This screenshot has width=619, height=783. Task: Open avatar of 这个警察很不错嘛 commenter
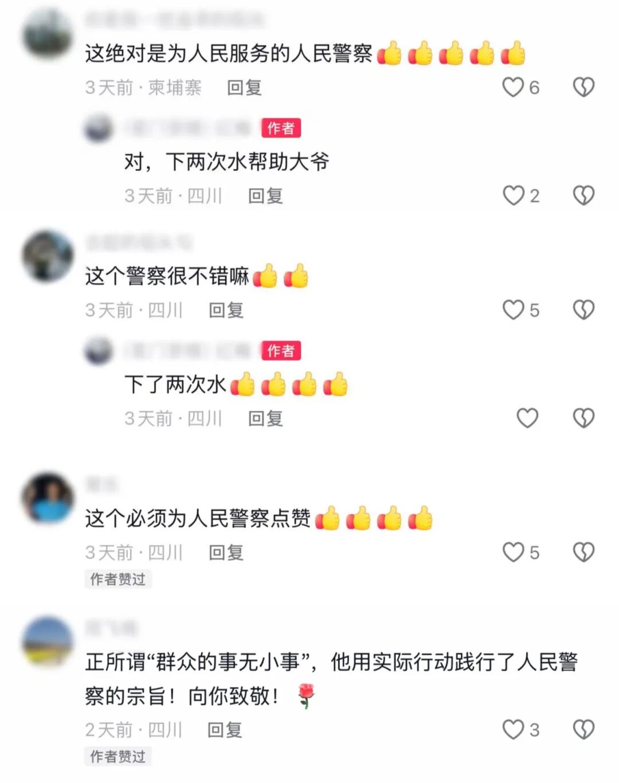point(48,256)
